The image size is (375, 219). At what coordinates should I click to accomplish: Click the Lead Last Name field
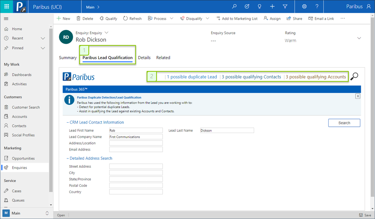(x=227, y=131)
